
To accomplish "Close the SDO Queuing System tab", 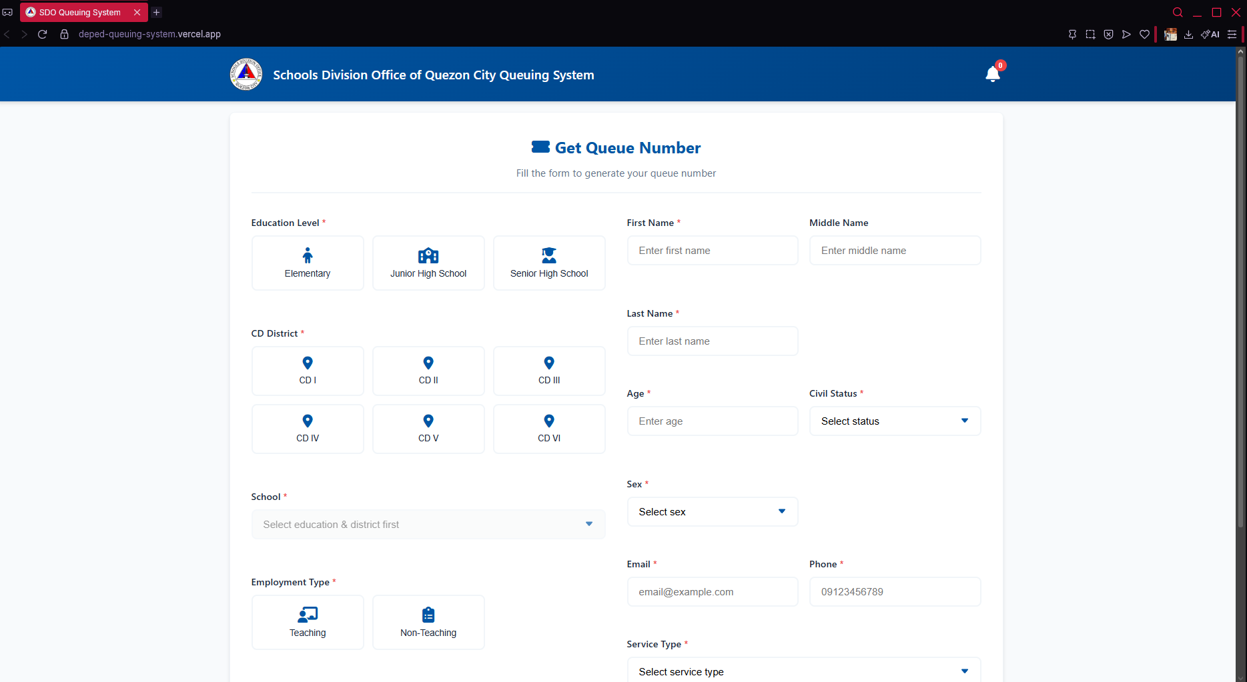I will pos(137,12).
